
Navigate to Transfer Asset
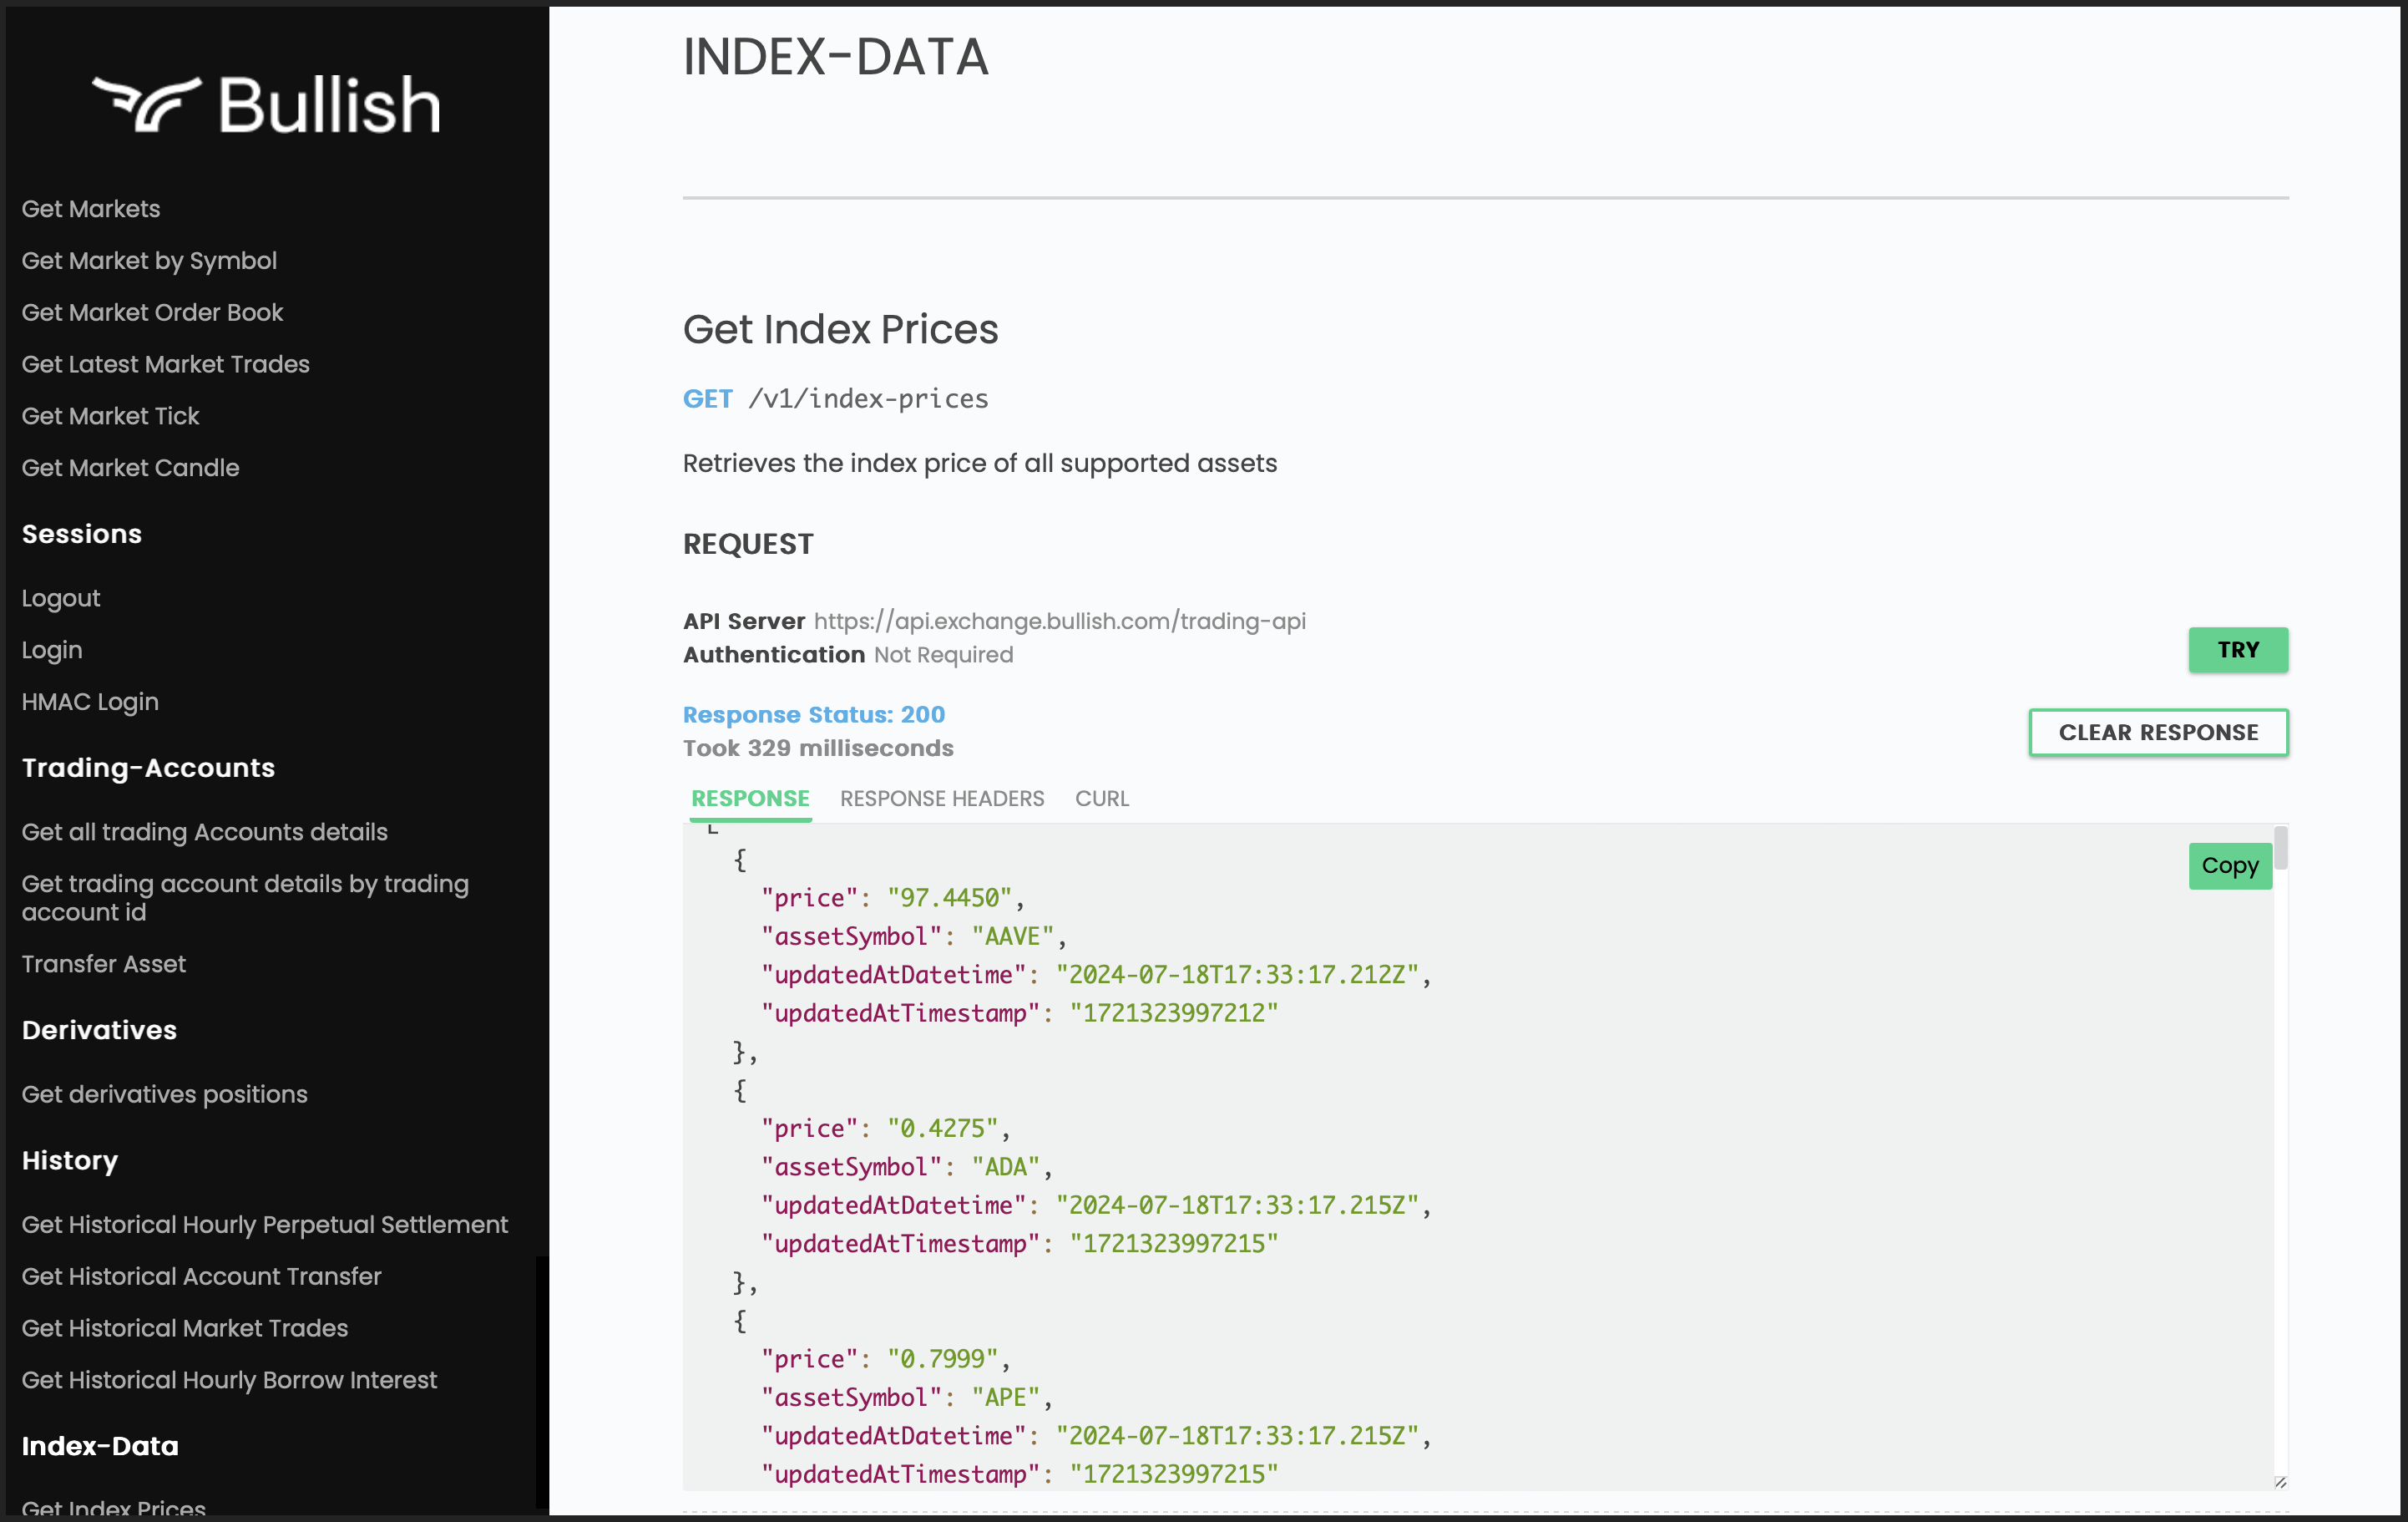[x=104, y=964]
